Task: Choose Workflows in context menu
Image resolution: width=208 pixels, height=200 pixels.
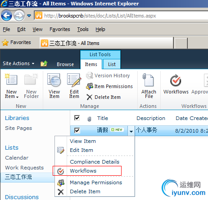Action: click(x=83, y=171)
